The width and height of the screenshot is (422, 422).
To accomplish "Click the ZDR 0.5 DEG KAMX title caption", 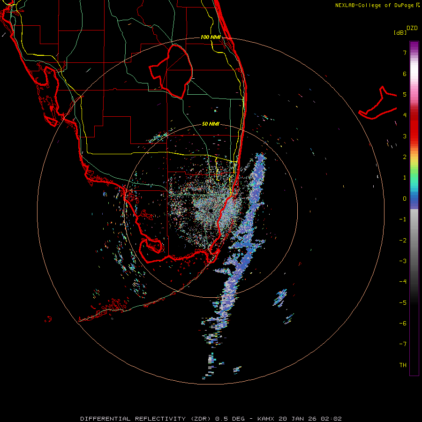I will tap(211, 419).
